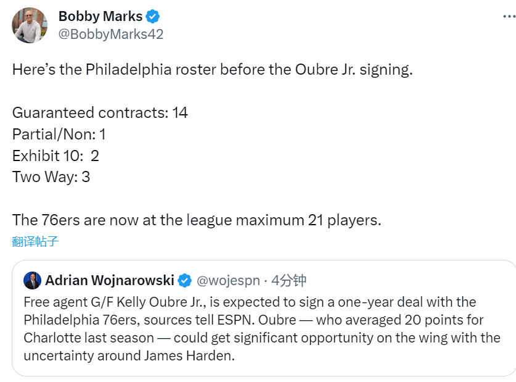Viewport: 516px width, 382px height.
Task: Click Adrian Wojnarowski's small avatar
Action: (32, 280)
